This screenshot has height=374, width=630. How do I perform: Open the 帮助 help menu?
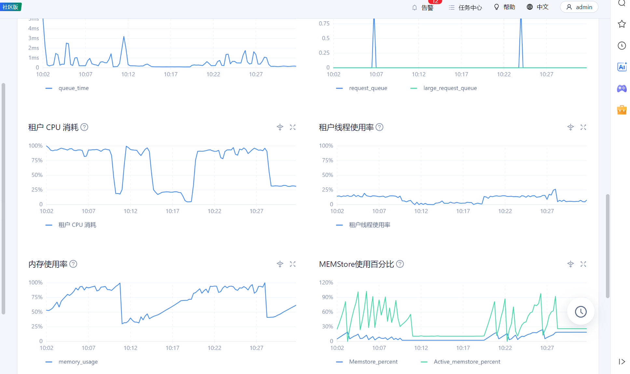[504, 7]
